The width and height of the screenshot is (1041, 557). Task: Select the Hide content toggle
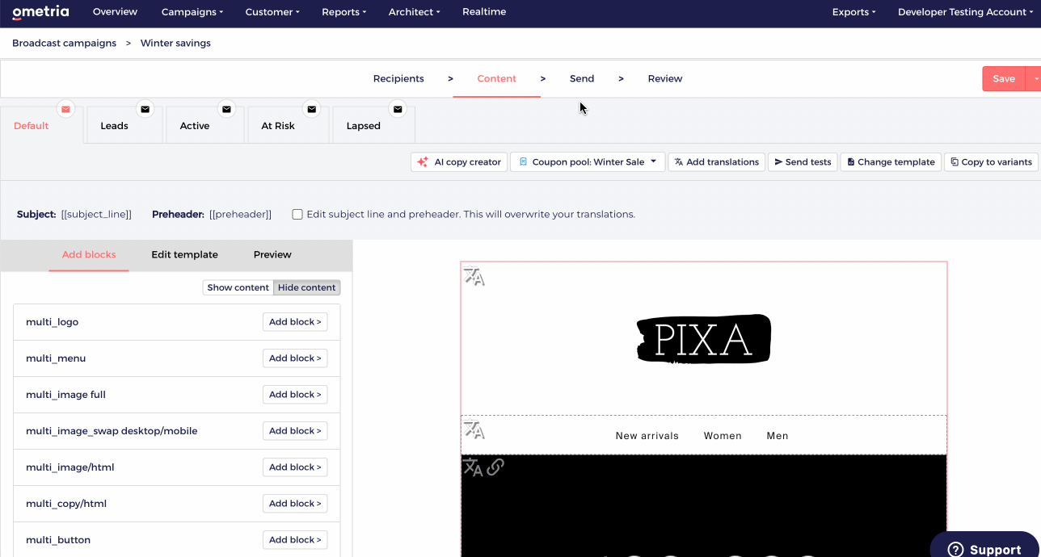coord(306,287)
